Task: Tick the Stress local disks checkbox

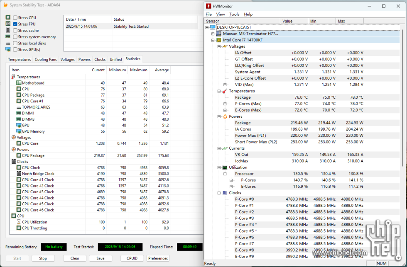Action: coord(15,43)
